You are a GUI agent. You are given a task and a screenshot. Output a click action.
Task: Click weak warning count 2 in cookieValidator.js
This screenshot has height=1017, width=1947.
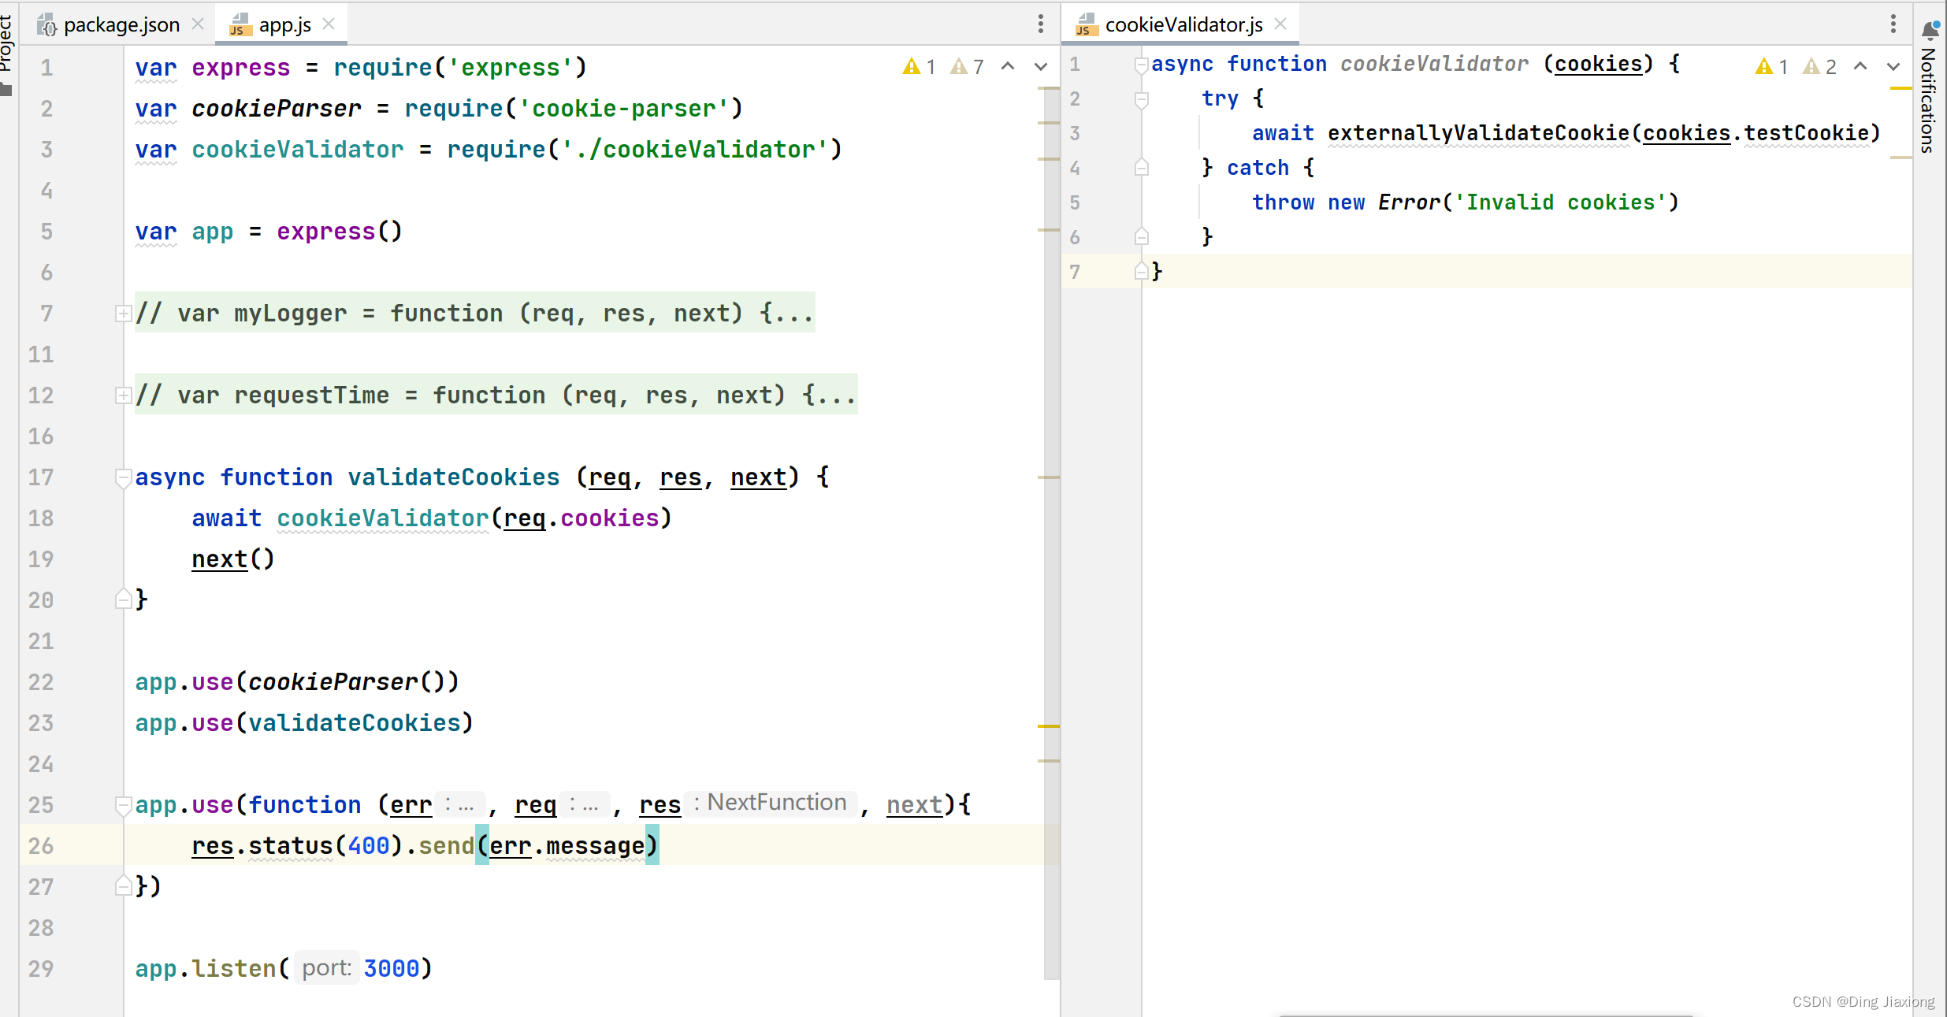point(1820,66)
